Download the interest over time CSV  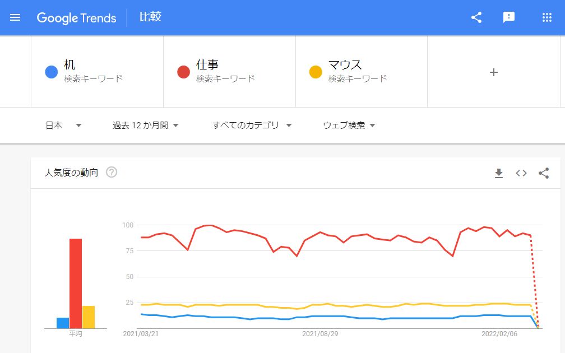click(499, 173)
